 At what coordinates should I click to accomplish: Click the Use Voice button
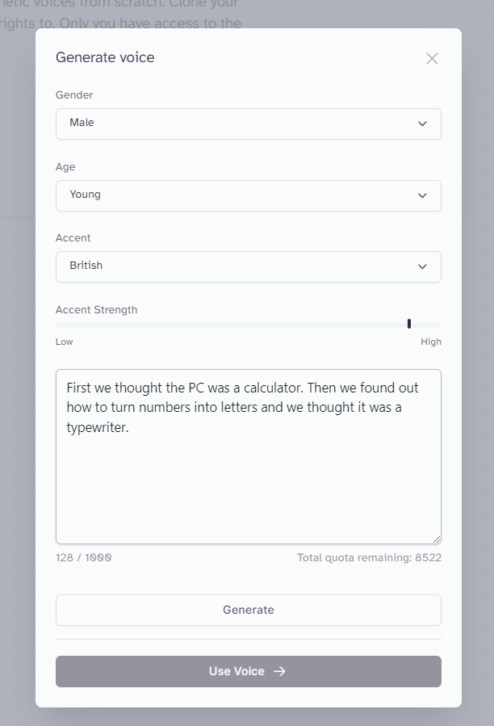coord(248,671)
